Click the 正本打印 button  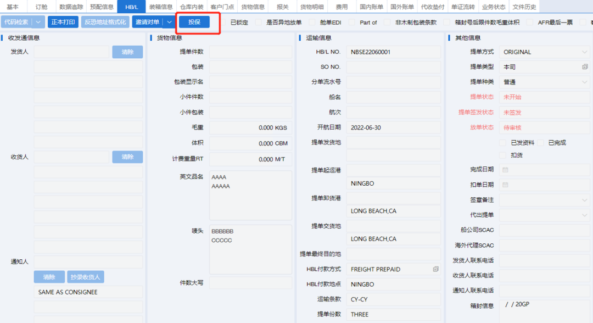[x=63, y=22]
